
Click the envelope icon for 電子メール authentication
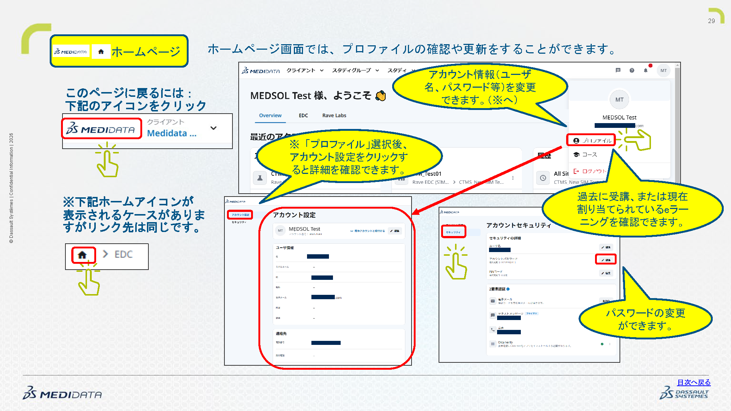493,301
